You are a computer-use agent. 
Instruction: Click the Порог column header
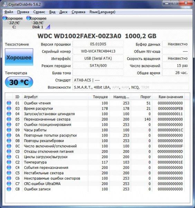[142, 97]
